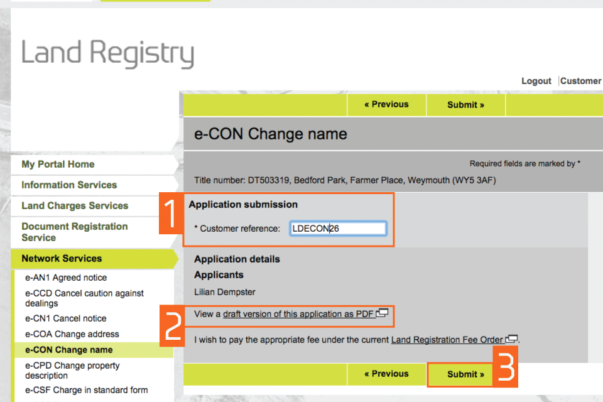Screen dimensions: 603x402
Task: Select Document Registration Service menu
Action: point(74,232)
